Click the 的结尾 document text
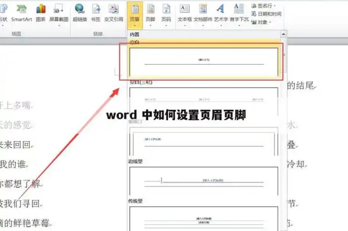The image size is (348, 231). pos(301,86)
